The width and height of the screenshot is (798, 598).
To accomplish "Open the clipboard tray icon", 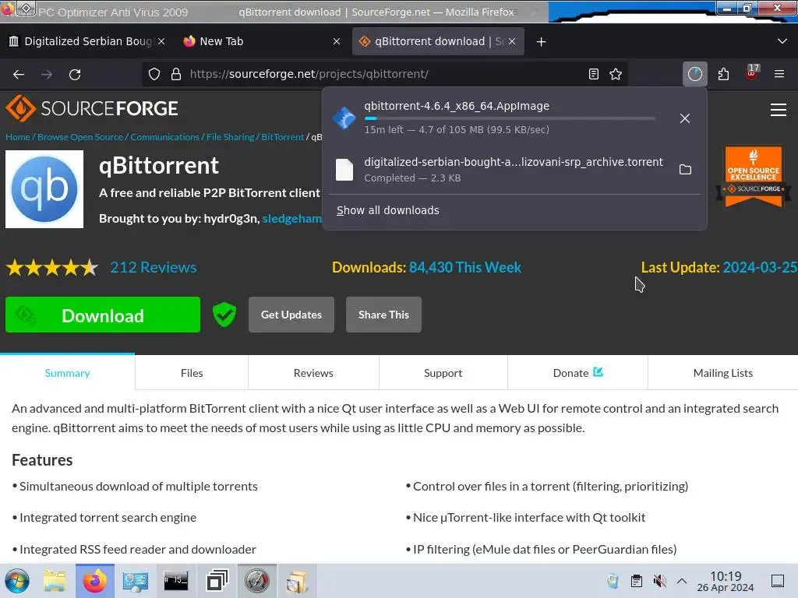I will click(x=636, y=581).
